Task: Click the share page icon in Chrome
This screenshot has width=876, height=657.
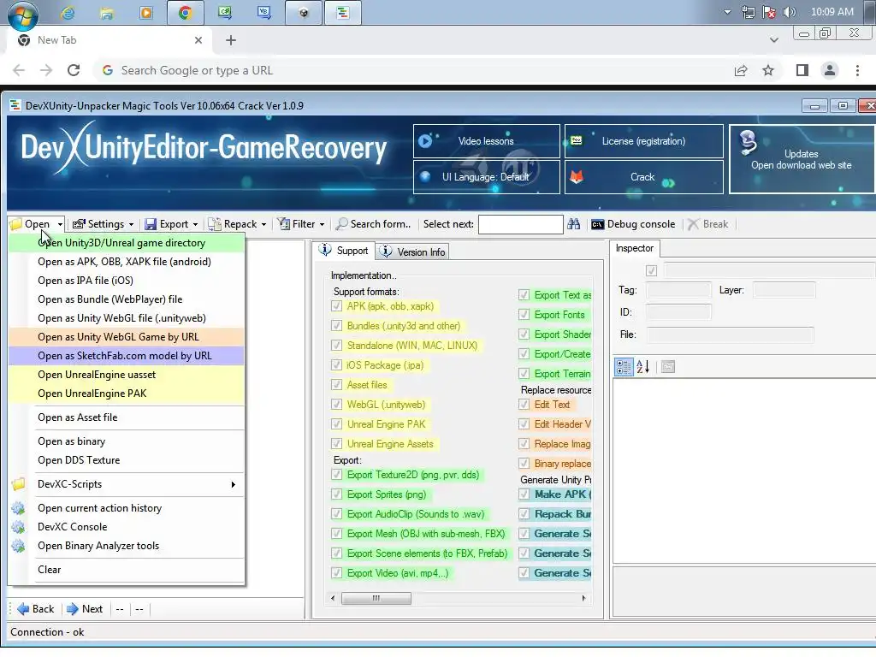Action: pos(741,70)
